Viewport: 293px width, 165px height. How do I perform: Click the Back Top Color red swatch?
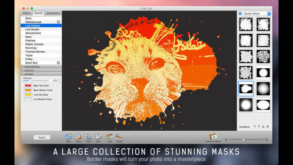27,86
